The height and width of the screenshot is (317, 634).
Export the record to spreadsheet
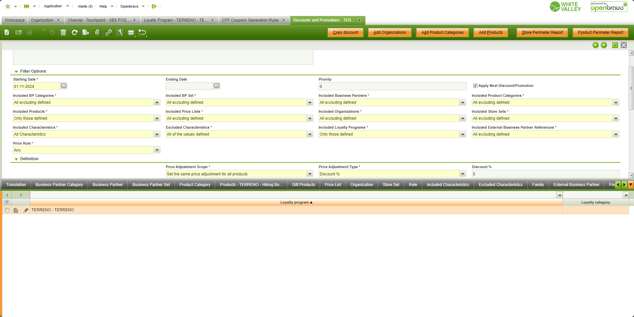[86, 32]
